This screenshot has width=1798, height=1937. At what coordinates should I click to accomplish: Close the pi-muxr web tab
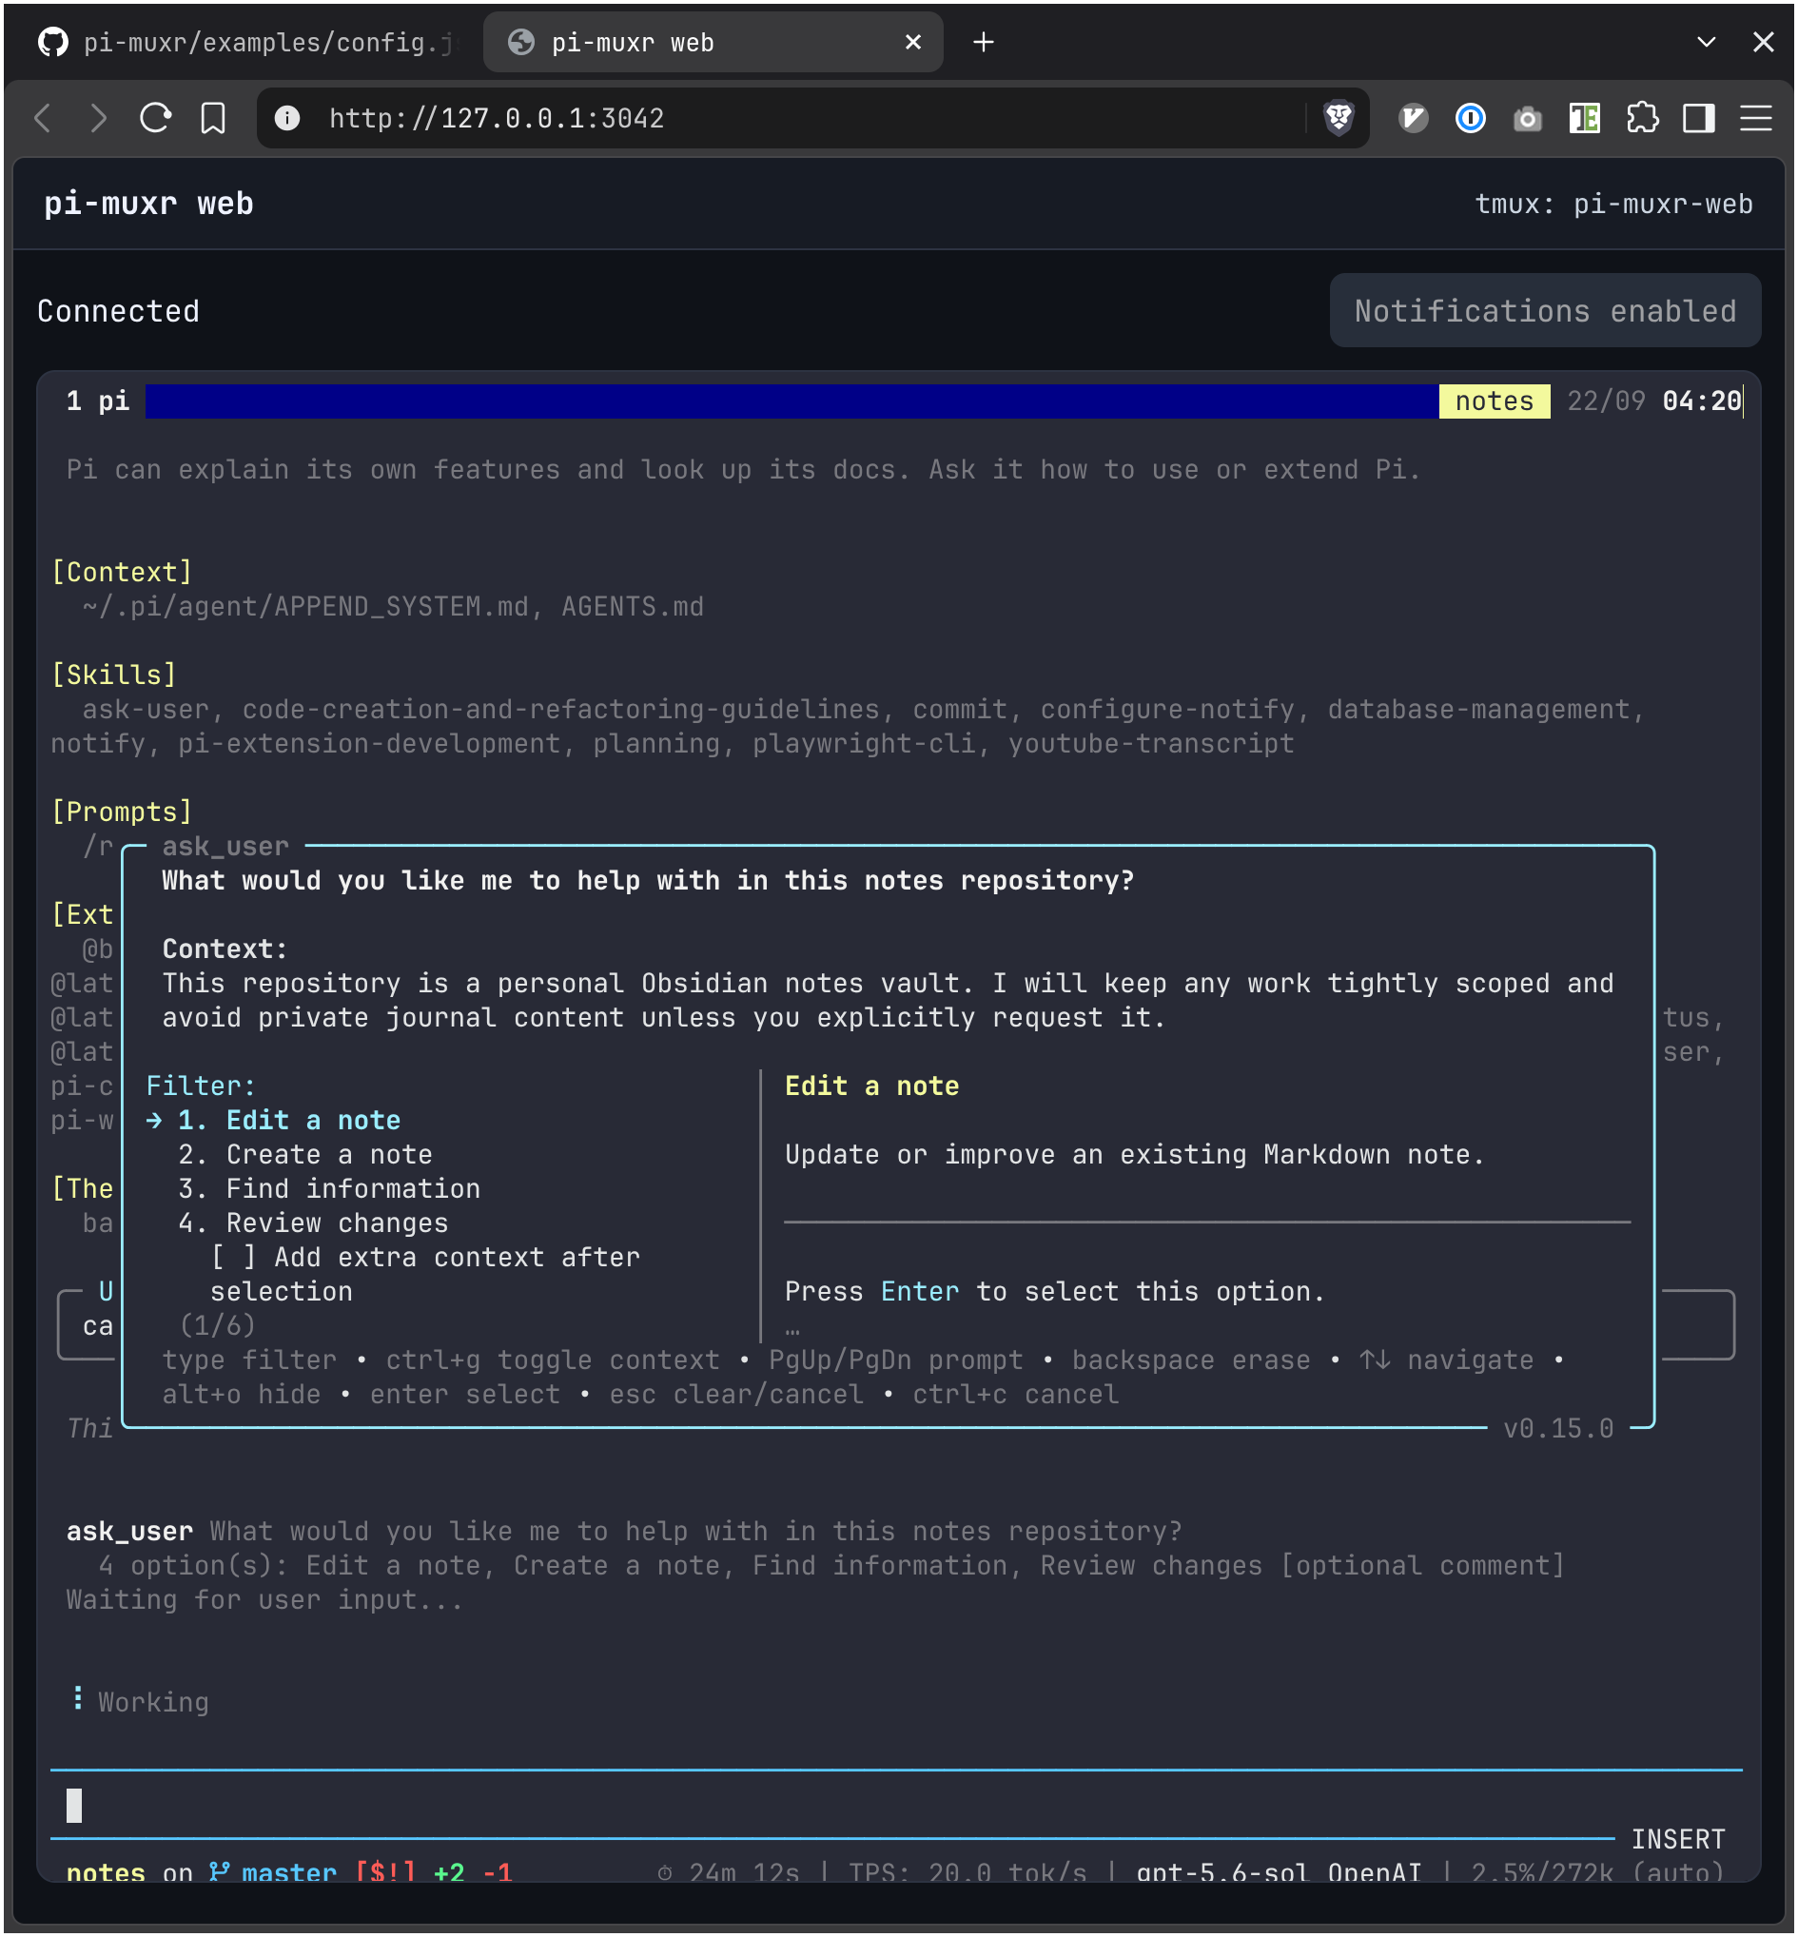(913, 43)
